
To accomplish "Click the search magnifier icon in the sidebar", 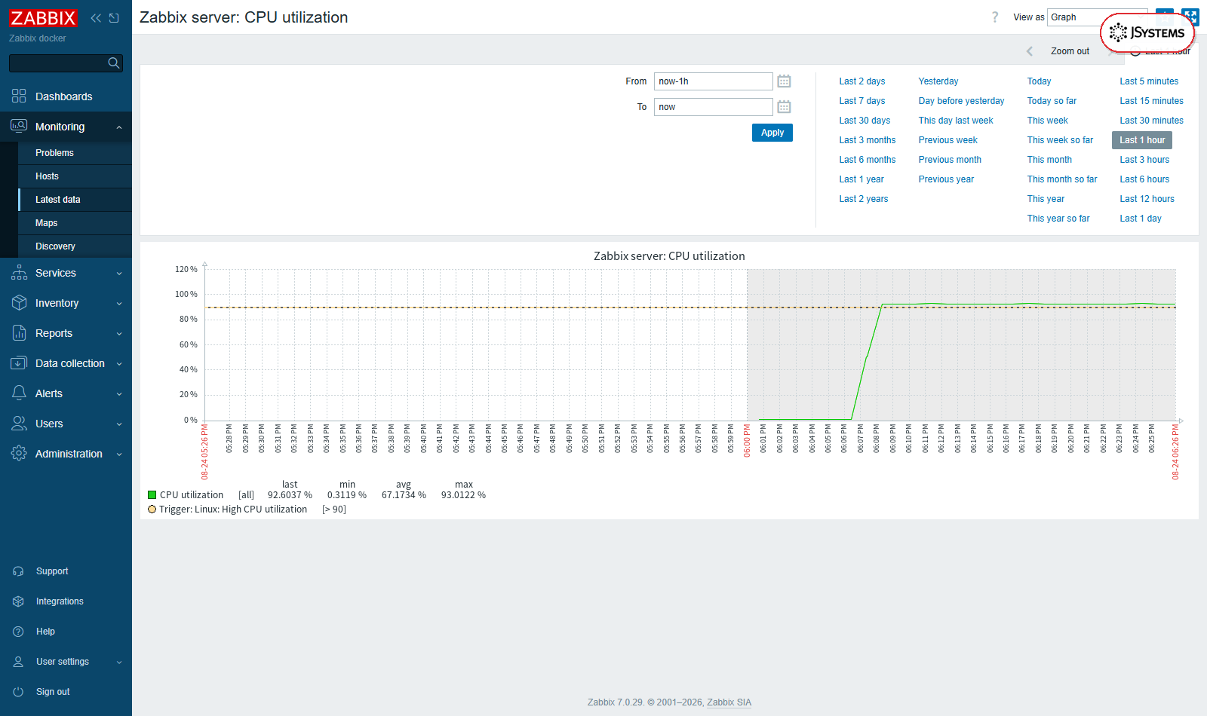I will tap(114, 63).
